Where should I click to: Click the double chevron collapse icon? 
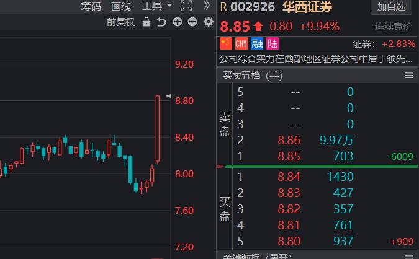tap(206, 6)
